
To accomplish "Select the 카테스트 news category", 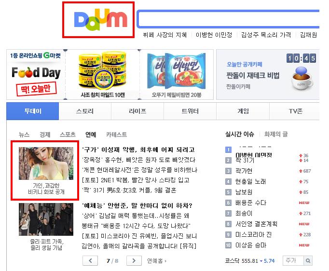I will (x=116, y=135).
